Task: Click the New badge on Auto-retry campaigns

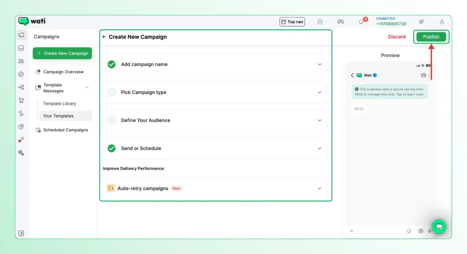Action: click(176, 188)
